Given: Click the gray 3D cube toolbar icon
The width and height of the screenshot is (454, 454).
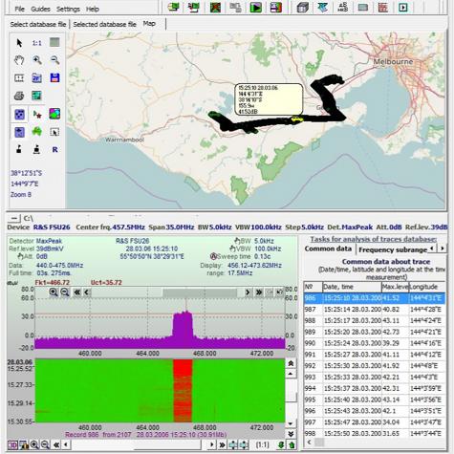Looking at the screenshot, I should pos(302,7).
